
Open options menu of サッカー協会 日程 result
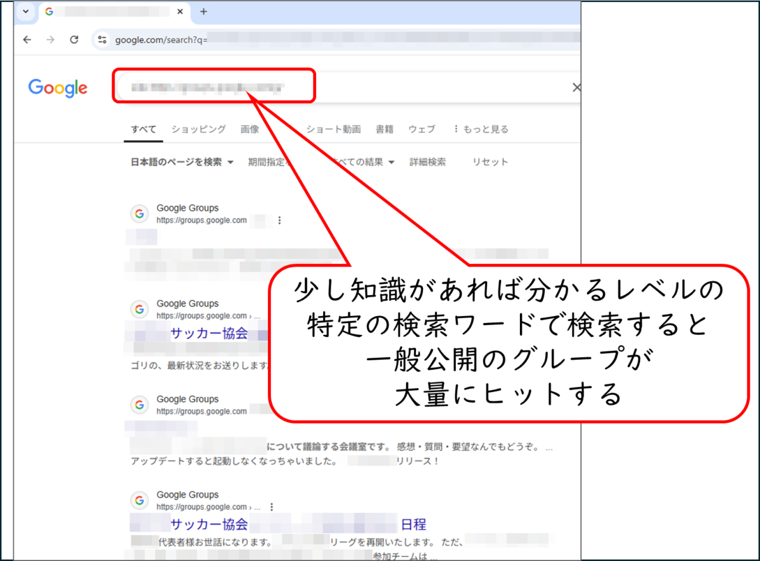272,507
